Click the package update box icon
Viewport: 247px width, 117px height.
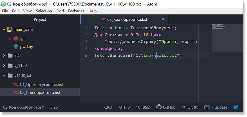click(x=207, y=107)
